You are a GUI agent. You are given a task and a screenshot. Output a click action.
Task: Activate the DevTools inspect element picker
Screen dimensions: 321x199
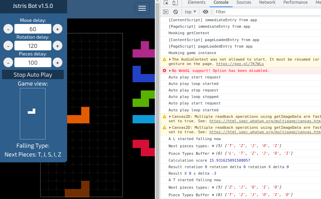(166, 2)
